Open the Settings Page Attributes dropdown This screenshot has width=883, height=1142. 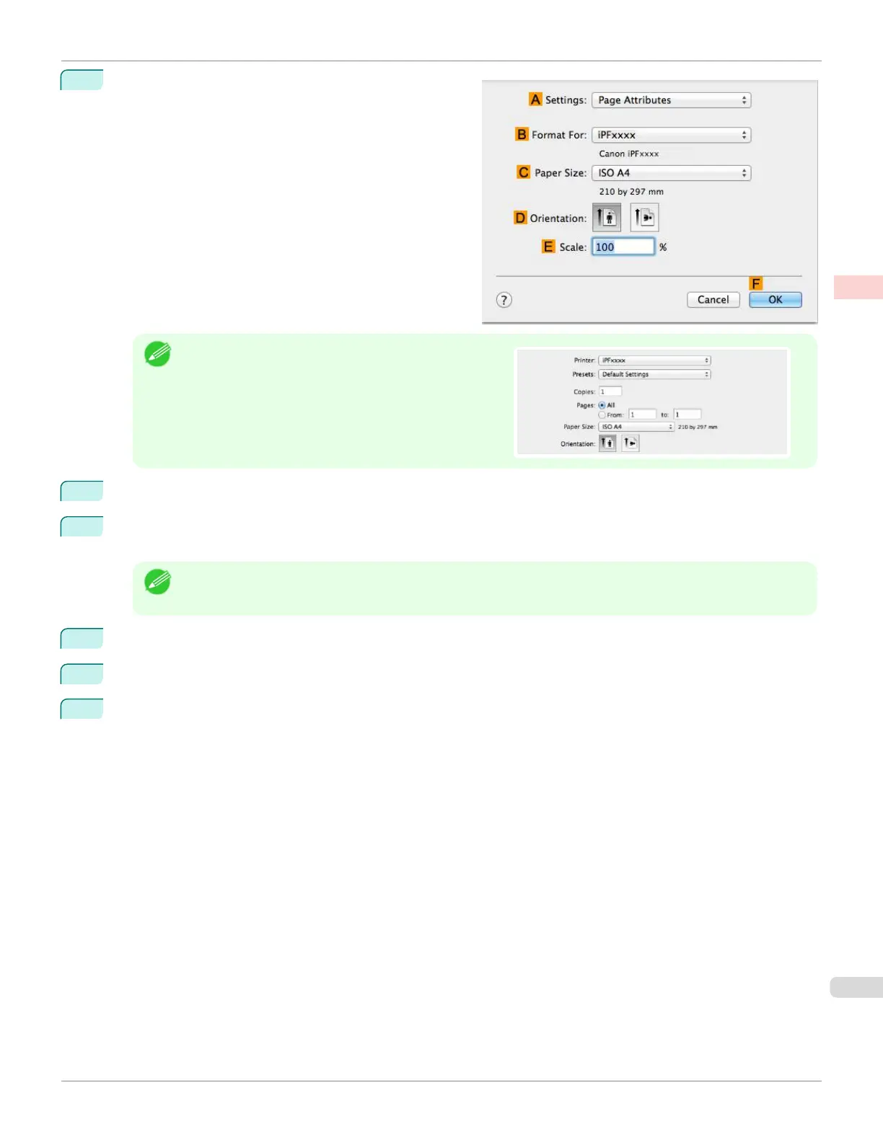click(x=672, y=100)
